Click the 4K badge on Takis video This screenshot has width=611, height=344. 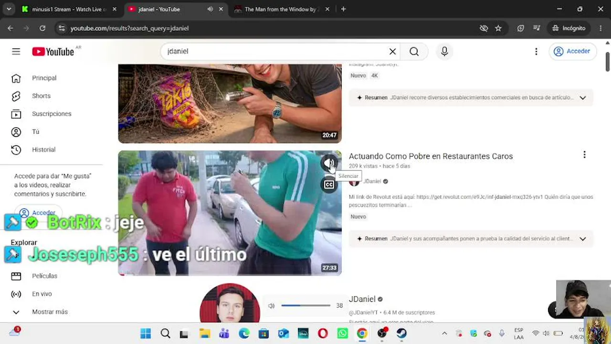coord(375,75)
